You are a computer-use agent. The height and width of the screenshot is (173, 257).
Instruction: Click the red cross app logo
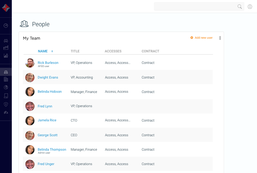(x=6, y=8)
